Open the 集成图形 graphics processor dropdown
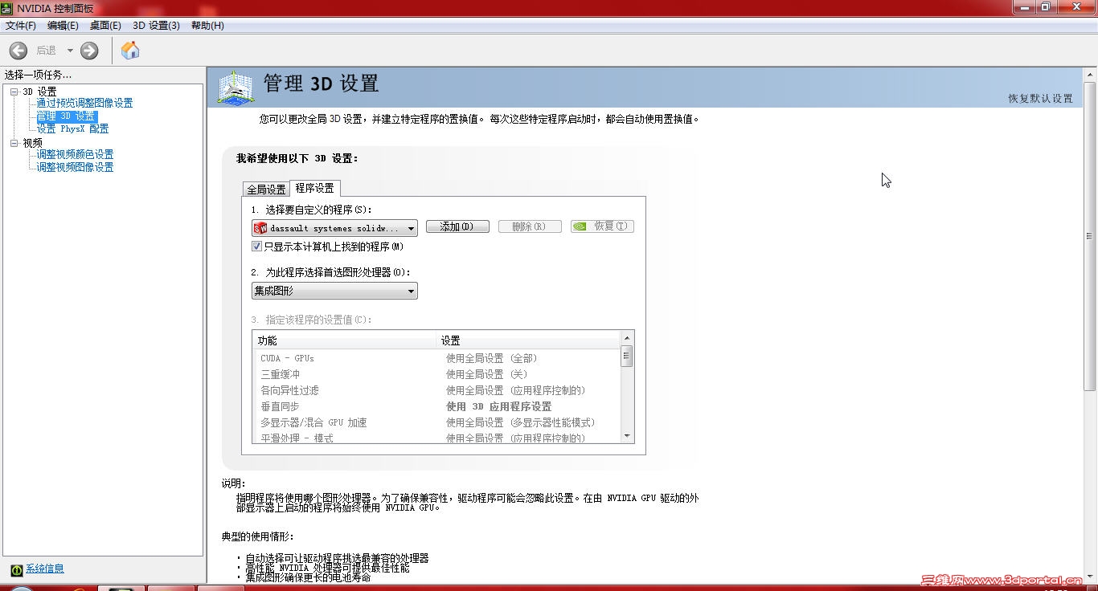Image resolution: width=1098 pixels, height=591 pixels. tap(334, 291)
